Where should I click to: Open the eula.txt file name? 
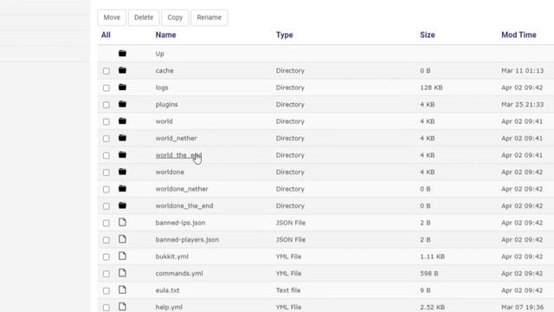pos(167,290)
